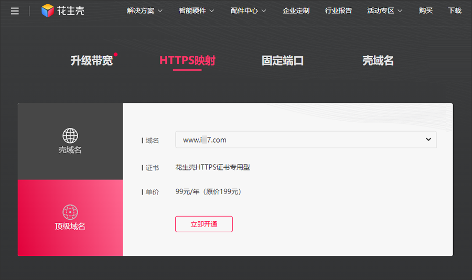Expand the 智能硬件 menu

tap(196, 11)
